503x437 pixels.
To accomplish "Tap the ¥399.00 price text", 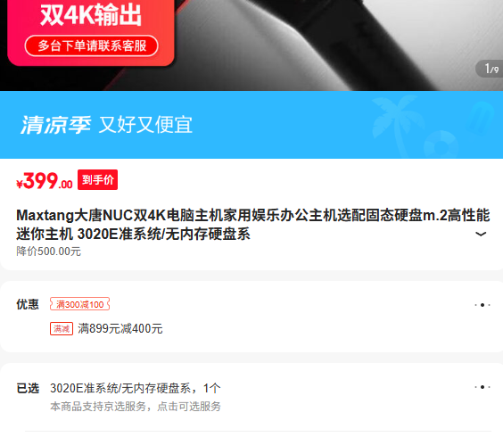I will click(x=45, y=181).
